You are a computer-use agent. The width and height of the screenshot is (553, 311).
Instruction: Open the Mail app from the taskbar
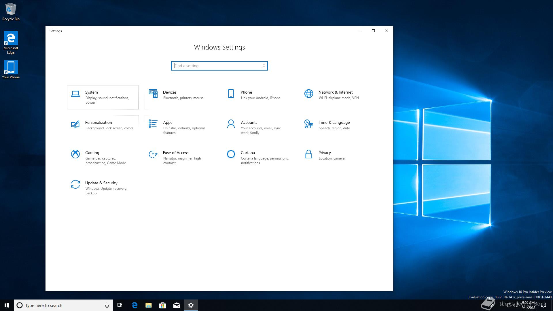pyautogui.click(x=177, y=305)
